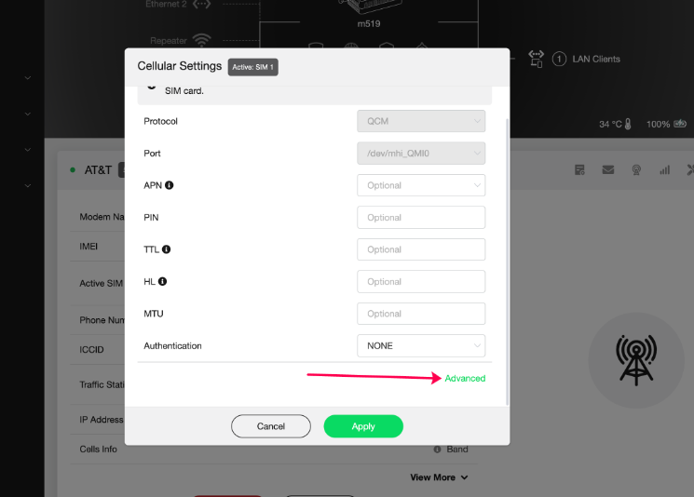Click the signal bars icon
The width and height of the screenshot is (694, 497).
(x=664, y=169)
